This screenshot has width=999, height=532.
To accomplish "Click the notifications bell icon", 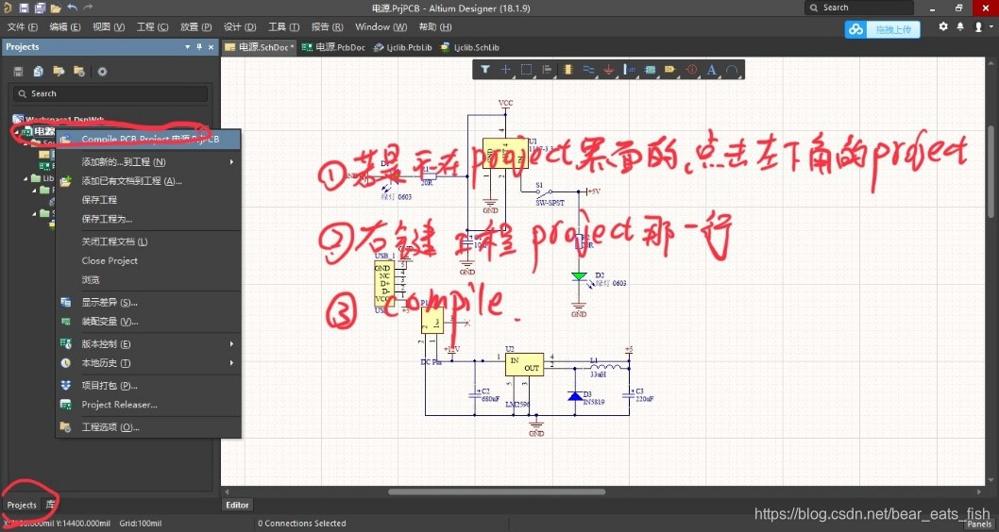I will (960, 26).
